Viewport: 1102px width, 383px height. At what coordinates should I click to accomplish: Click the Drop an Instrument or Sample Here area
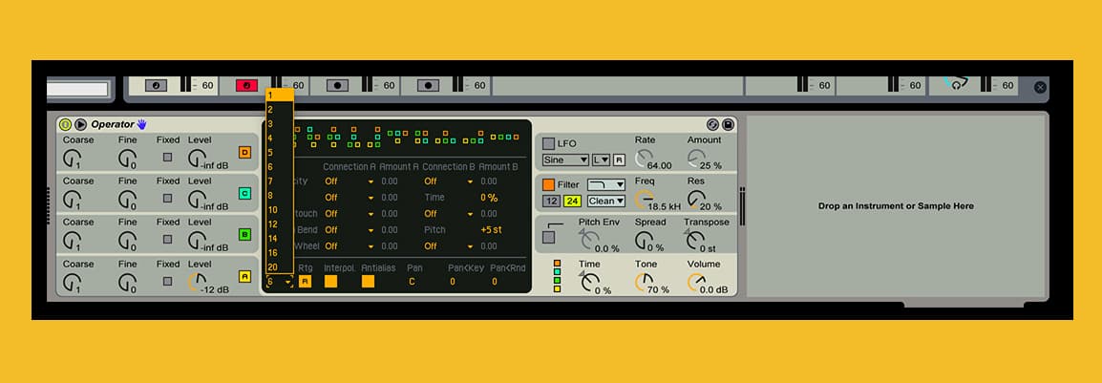896,206
